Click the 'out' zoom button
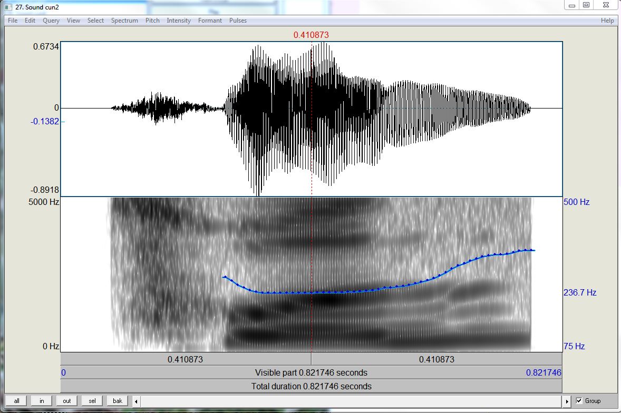Screen dimensions: 621x413 67,401
